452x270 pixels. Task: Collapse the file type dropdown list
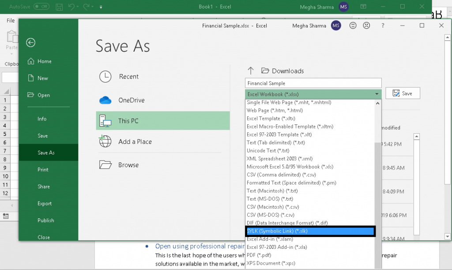tap(377, 94)
